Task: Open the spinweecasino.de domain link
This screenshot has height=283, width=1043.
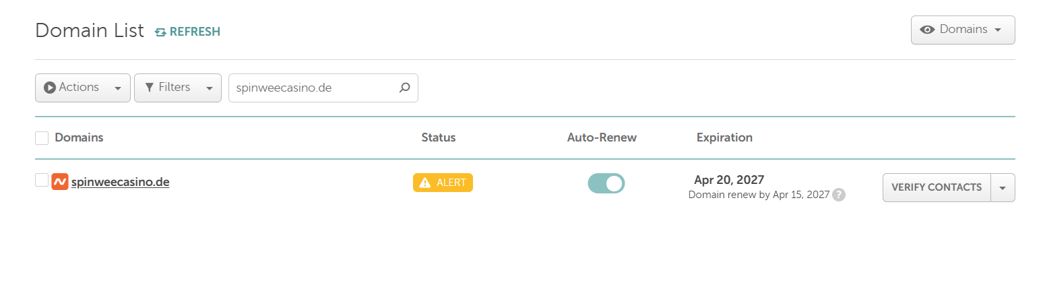Action: point(120,182)
